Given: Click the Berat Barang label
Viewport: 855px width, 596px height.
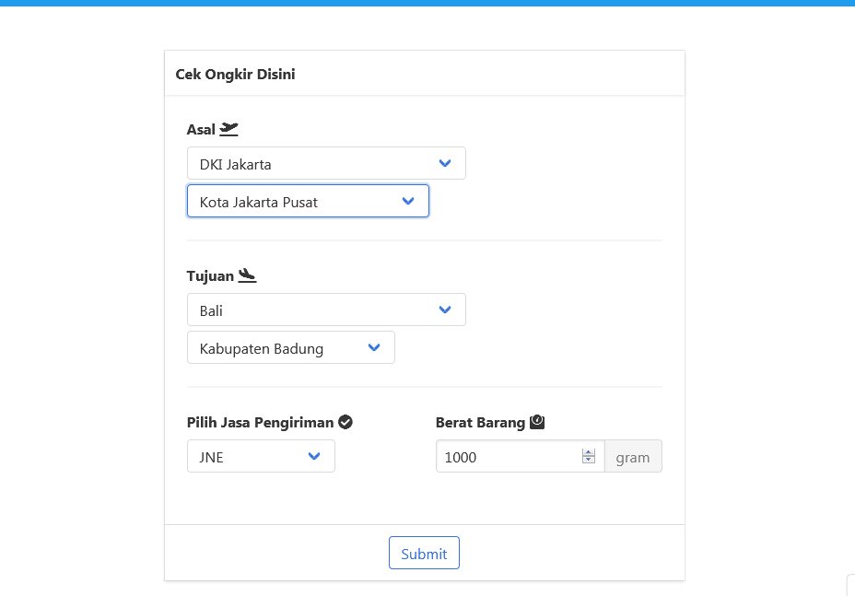Looking at the screenshot, I should tap(480, 423).
